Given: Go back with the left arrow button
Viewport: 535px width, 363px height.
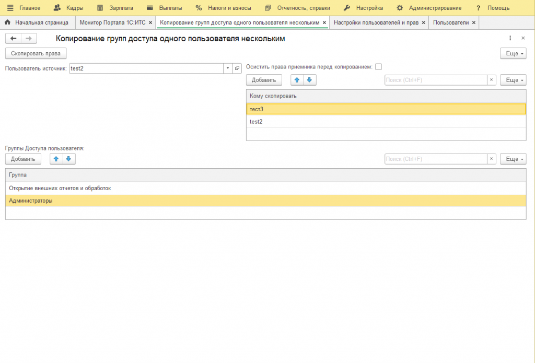Looking at the screenshot, I should [x=13, y=38].
